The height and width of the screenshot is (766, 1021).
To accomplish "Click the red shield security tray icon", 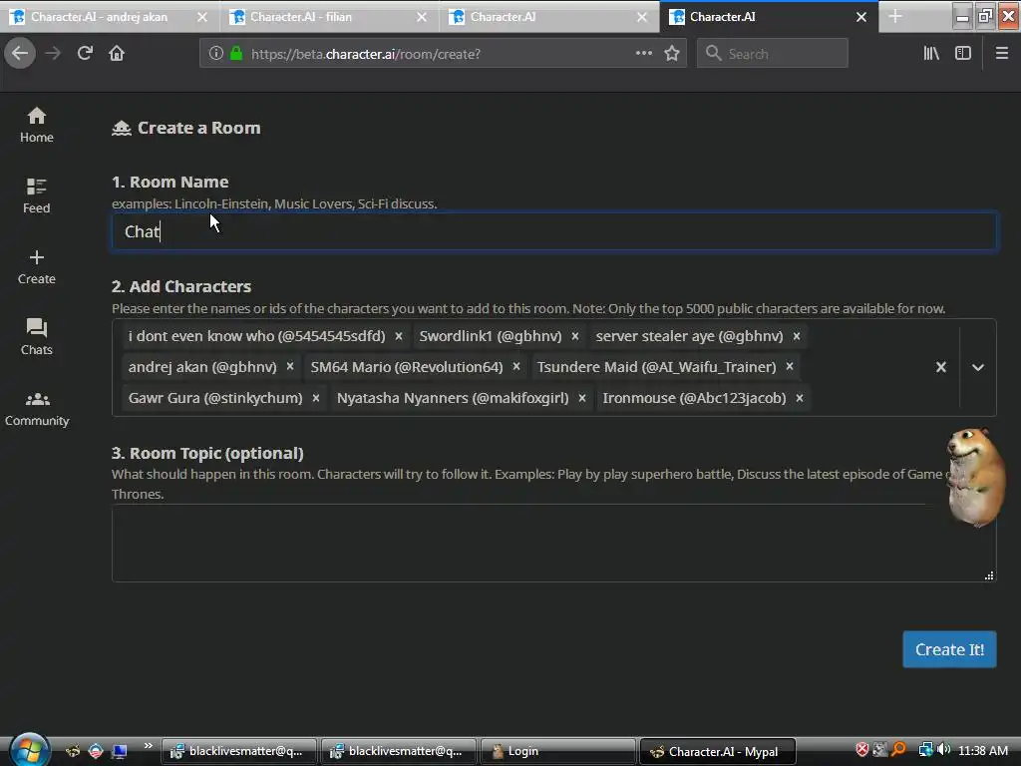I will tap(862, 750).
